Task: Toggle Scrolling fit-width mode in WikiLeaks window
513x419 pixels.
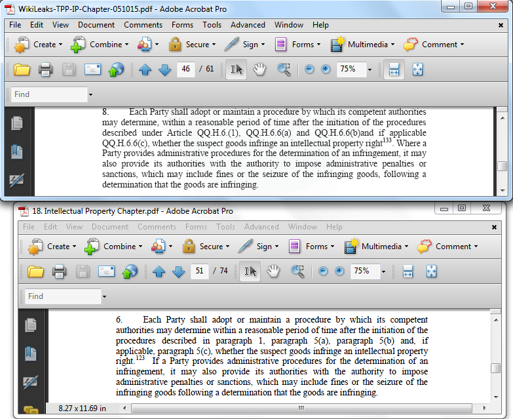Action: pyautogui.click(x=394, y=70)
